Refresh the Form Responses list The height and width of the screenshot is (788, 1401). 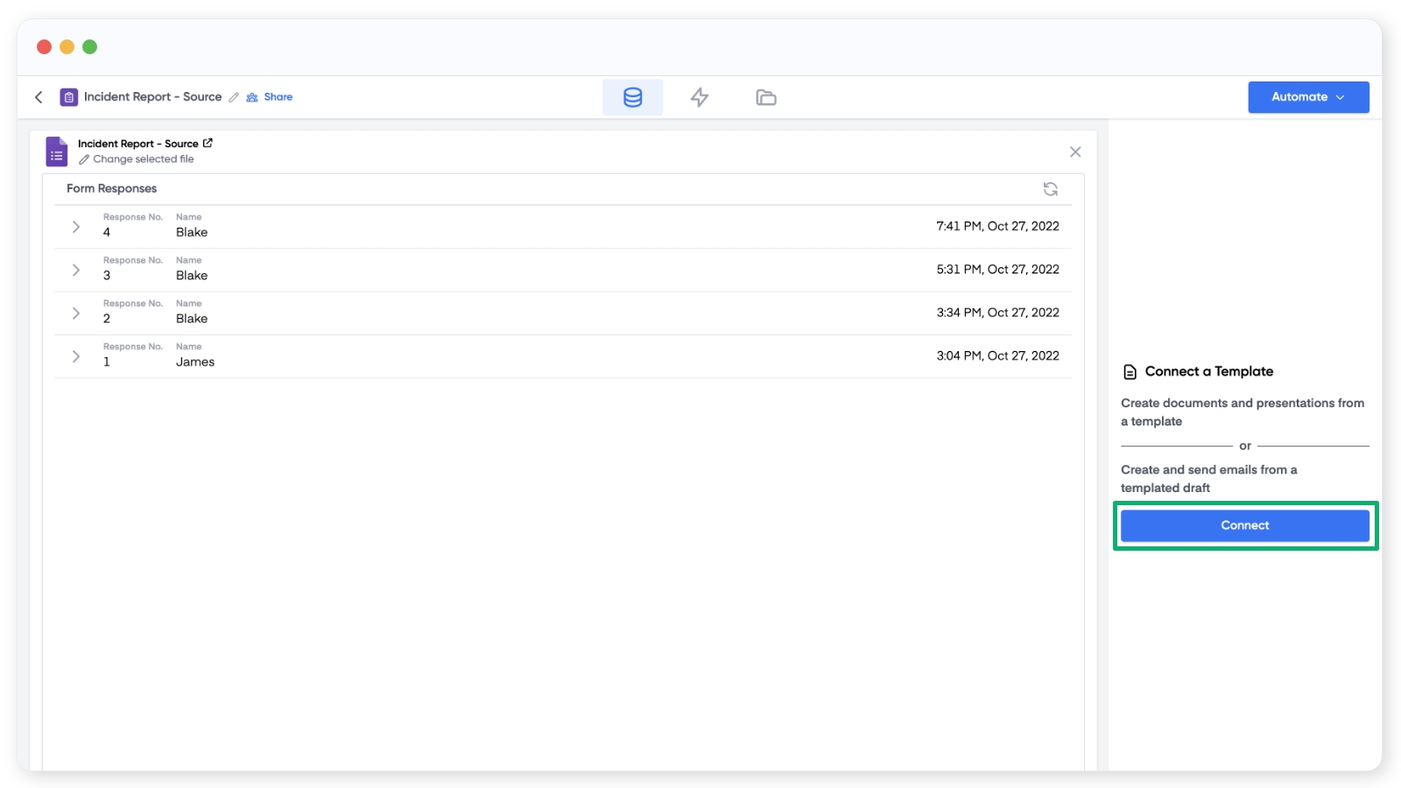pyautogui.click(x=1050, y=189)
